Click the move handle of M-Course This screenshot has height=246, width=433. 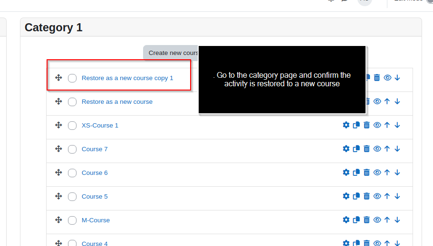tap(58, 220)
